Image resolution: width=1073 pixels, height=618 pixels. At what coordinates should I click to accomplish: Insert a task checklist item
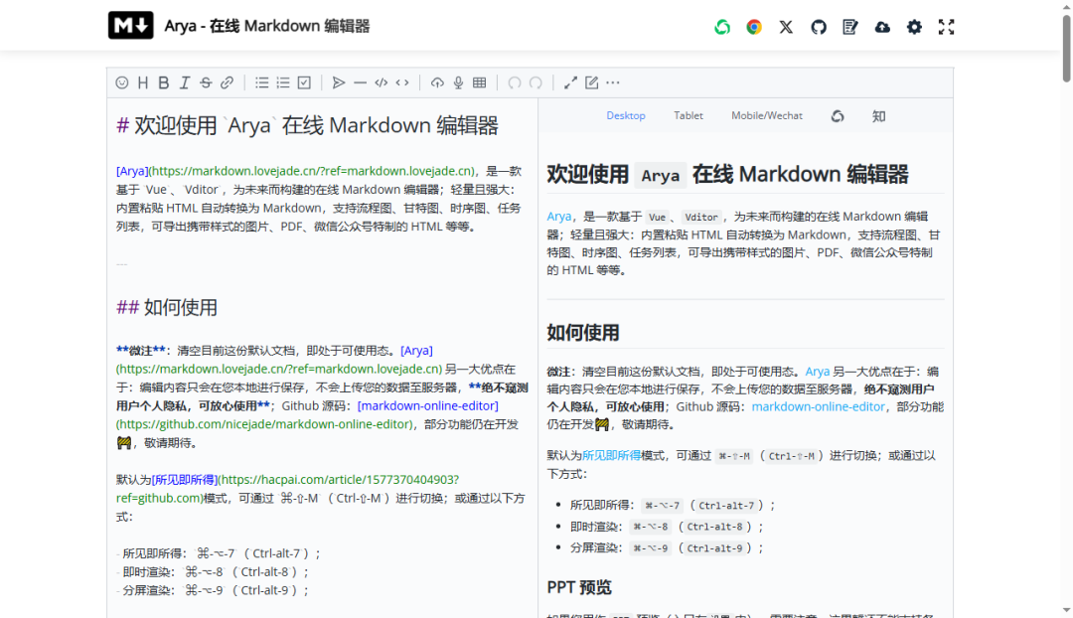coord(305,82)
